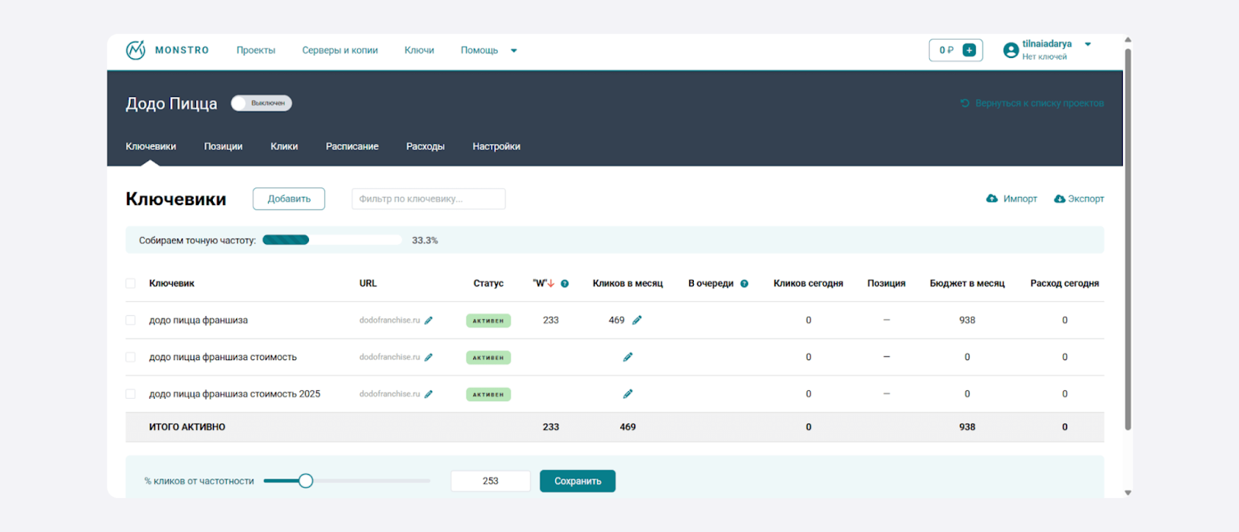Open the tilnaiadarya account dropdown arrow
Viewport: 1239px width, 532px height.
(1088, 44)
